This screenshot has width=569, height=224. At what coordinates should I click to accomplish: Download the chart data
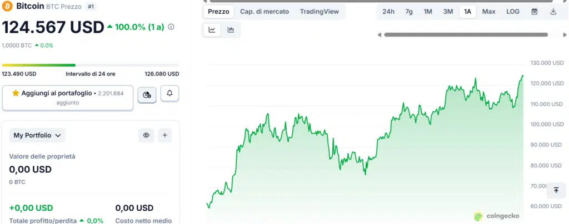(x=553, y=12)
